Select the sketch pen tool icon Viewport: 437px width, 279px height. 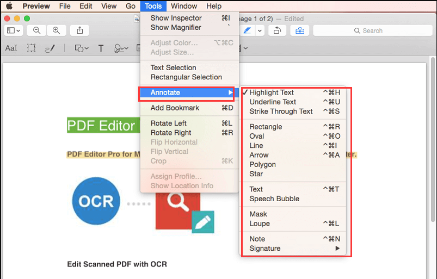[x=50, y=48]
